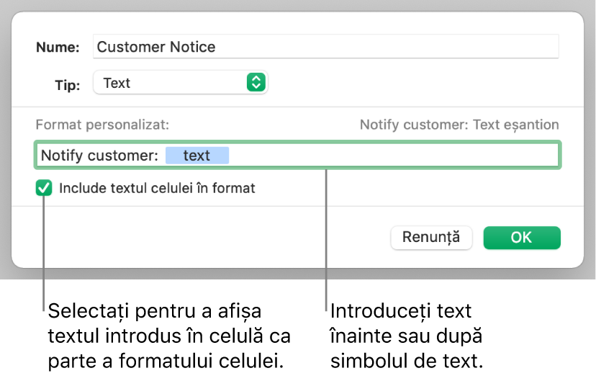Screen dimensions: 596x381
Task: Click the Customer Notice name field
Action: click(x=326, y=47)
